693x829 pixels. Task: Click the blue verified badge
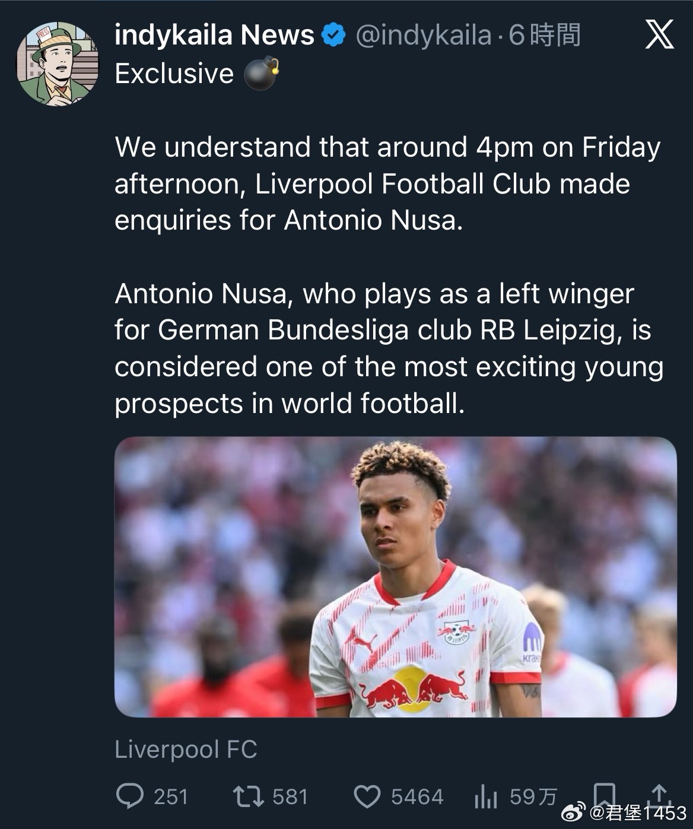[x=333, y=35]
